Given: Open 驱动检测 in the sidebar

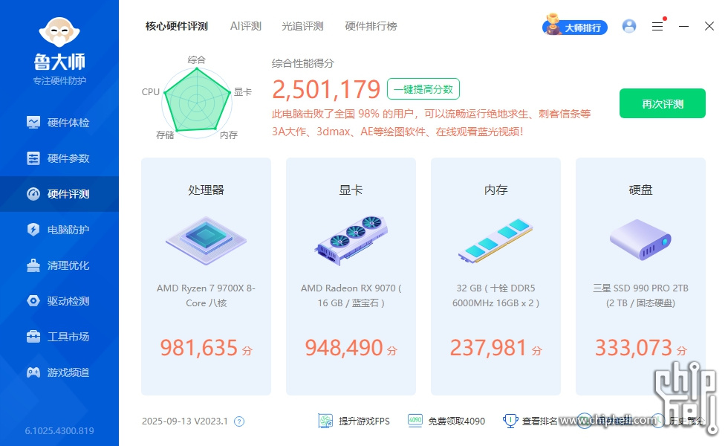Looking at the screenshot, I should [x=59, y=301].
